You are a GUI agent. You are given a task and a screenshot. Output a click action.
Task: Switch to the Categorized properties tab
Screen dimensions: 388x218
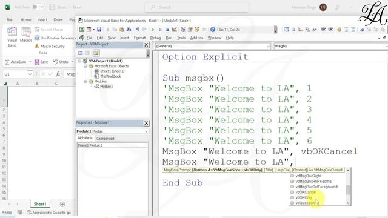click(105, 139)
